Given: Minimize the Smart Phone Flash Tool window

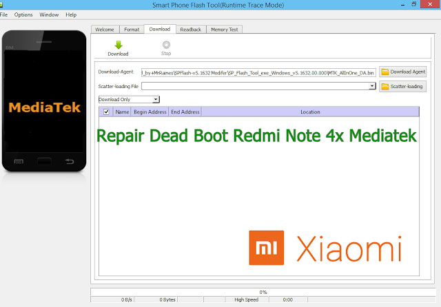Looking at the screenshot, I should (x=402, y=5).
